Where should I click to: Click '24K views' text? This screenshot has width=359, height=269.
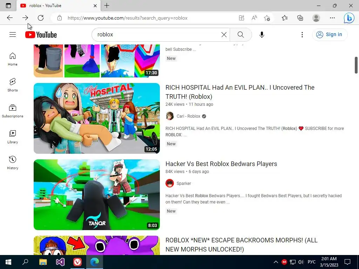tap(175, 104)
